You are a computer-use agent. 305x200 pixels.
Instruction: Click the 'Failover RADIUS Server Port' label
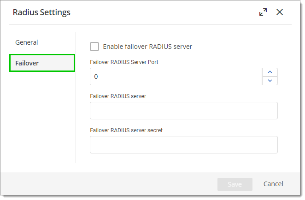click(x=124, y=62)
